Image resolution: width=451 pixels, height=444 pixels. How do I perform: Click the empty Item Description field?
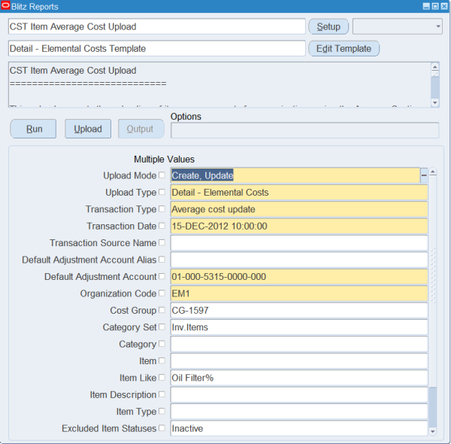click(x=299, y=394)
